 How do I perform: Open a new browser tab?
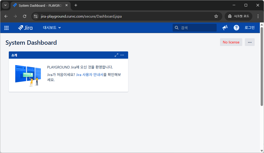point(76,5)
